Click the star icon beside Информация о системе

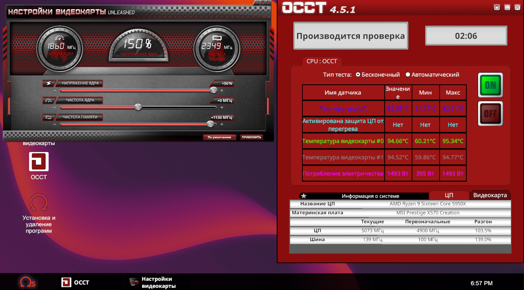pyautogui.click(x=304, y=196)
